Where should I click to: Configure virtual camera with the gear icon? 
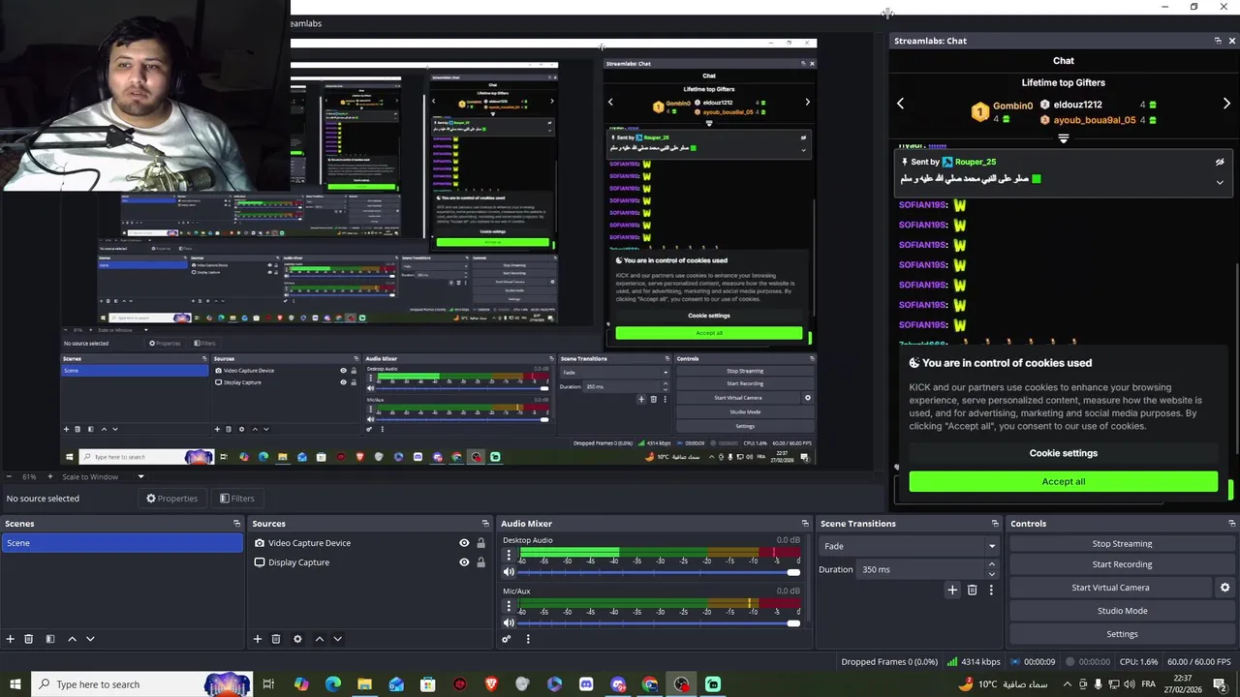click(1224, 588)
